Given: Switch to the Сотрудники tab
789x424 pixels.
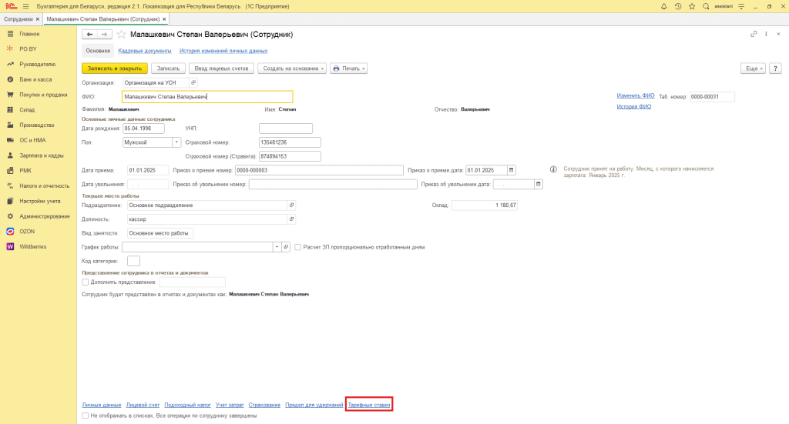Looking at the screenshot, I should click(x=18, y=19).
